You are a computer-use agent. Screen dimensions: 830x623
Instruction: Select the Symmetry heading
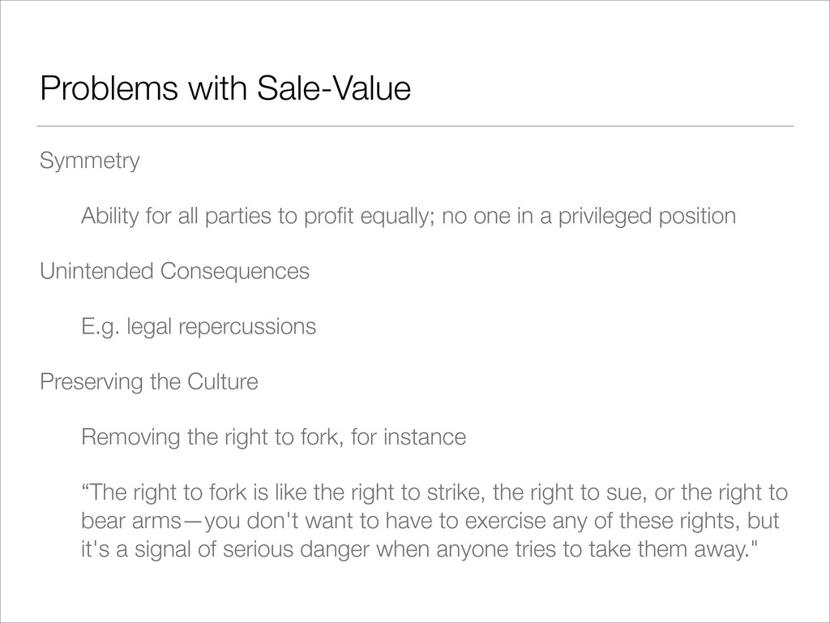89,161
